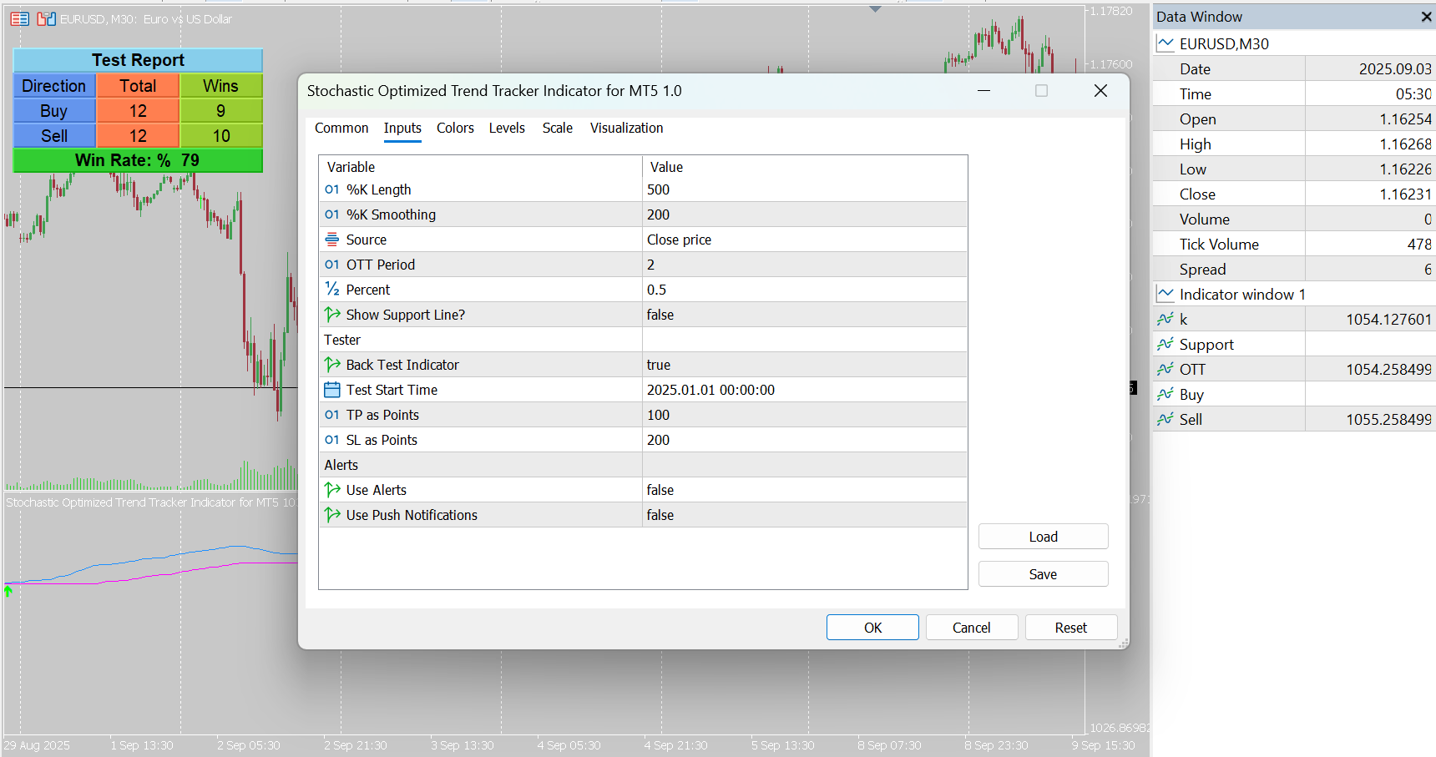
Task: Click the line icon beside Support in Data Window
Action: pos(1165,344)
